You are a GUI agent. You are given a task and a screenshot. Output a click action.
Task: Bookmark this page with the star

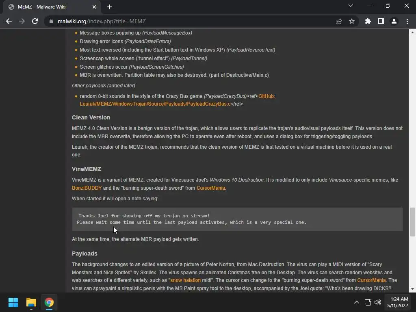click(x=352, y=21)
